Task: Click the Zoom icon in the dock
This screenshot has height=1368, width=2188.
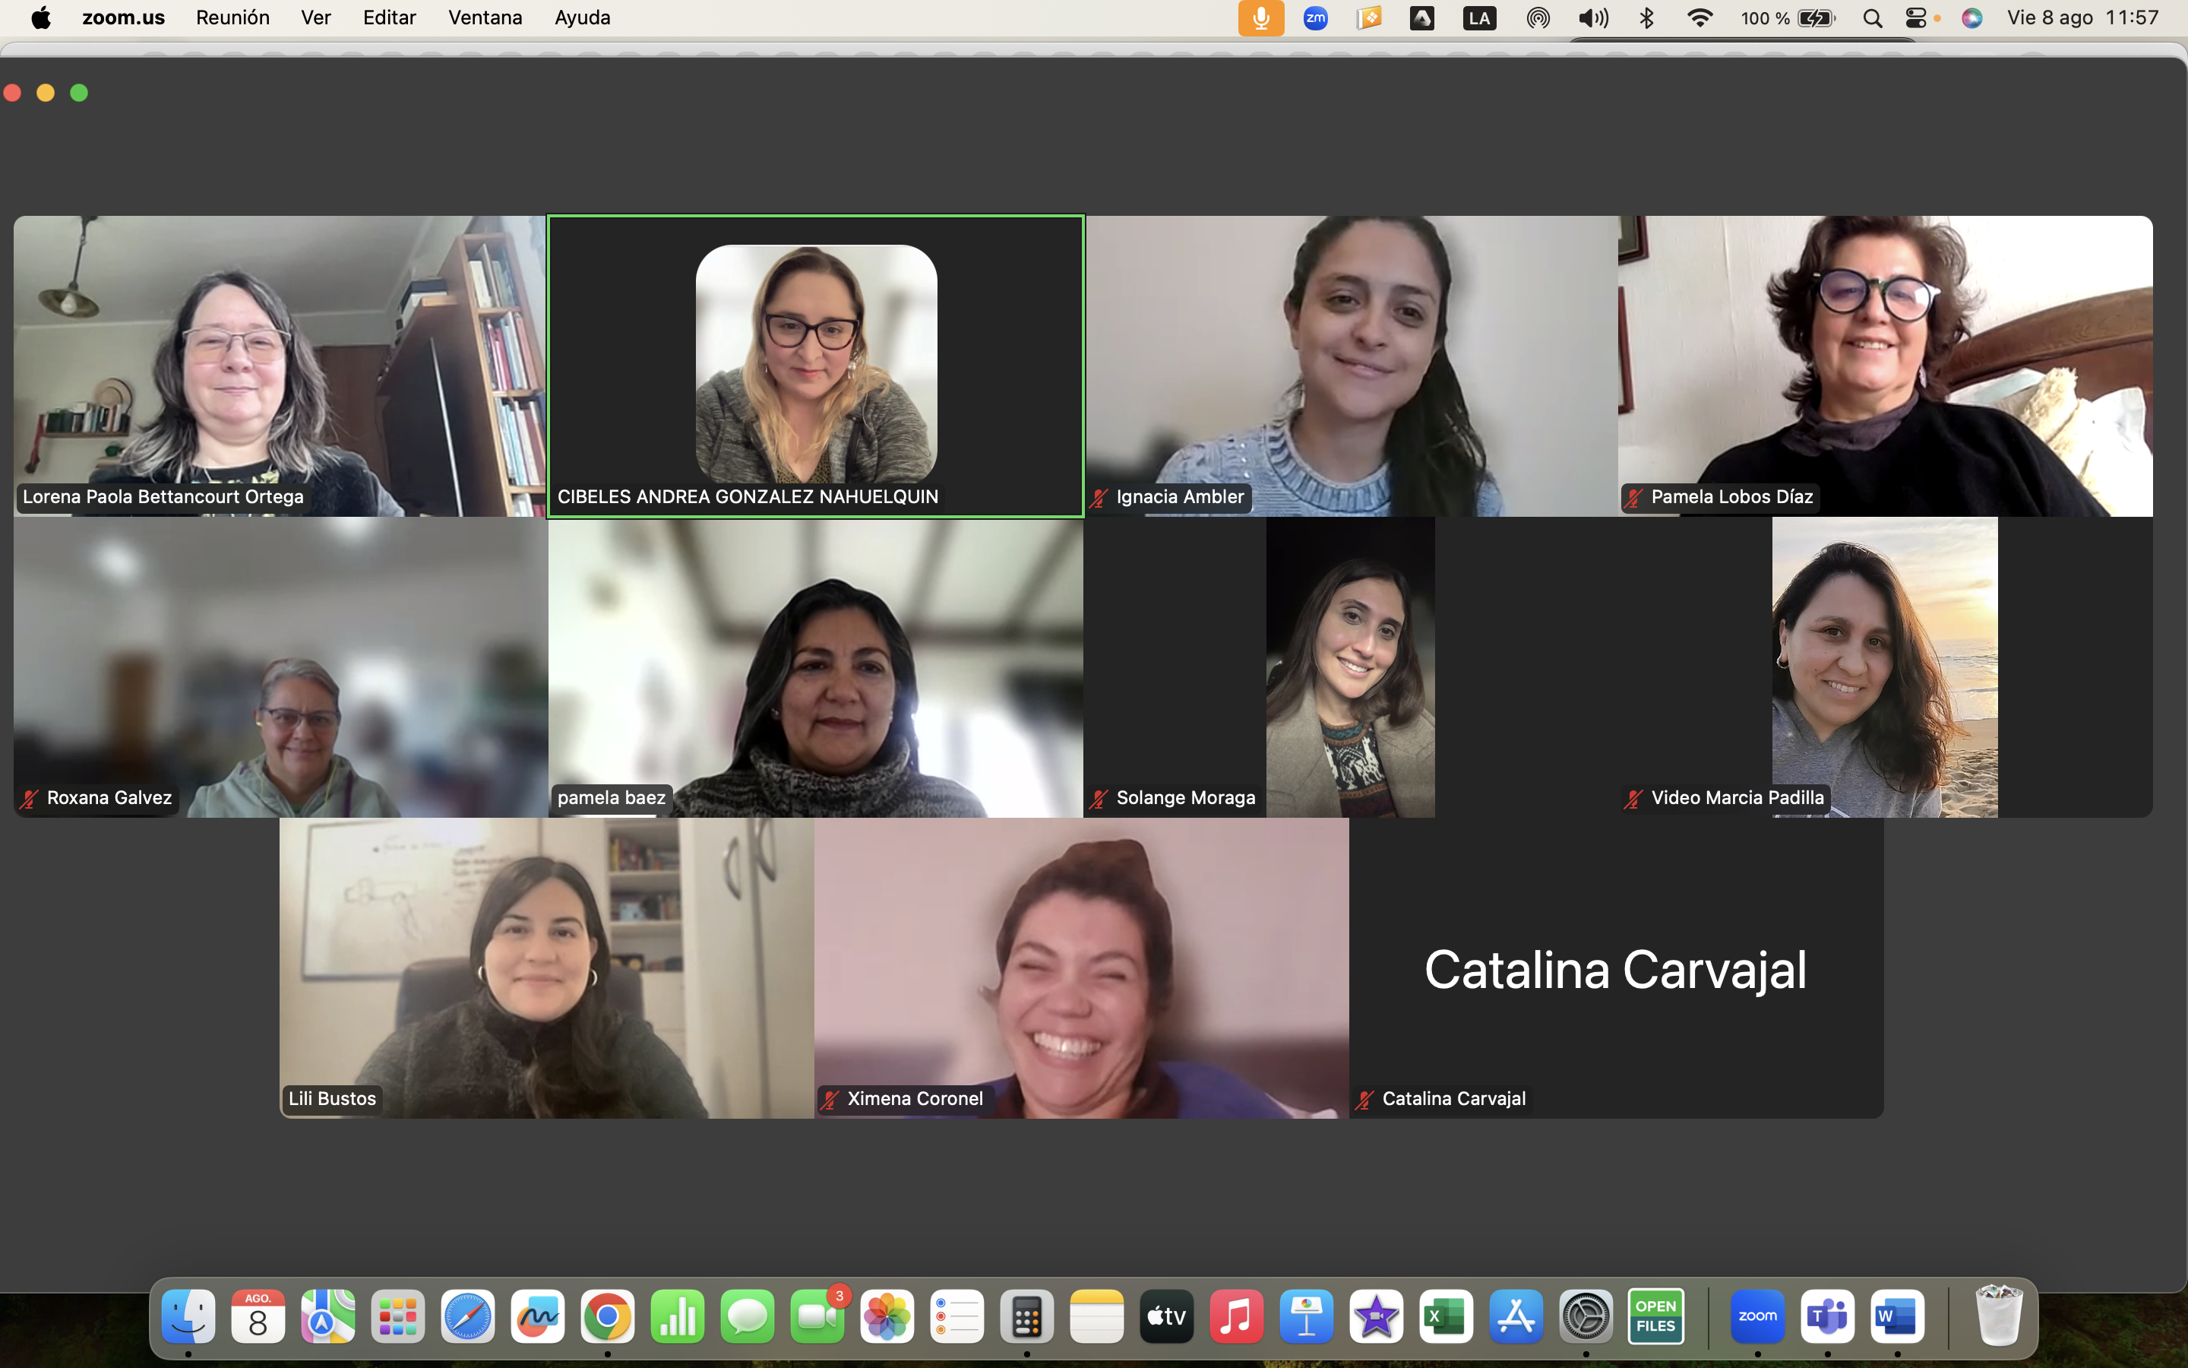Action: [x=1756, y=1316]
